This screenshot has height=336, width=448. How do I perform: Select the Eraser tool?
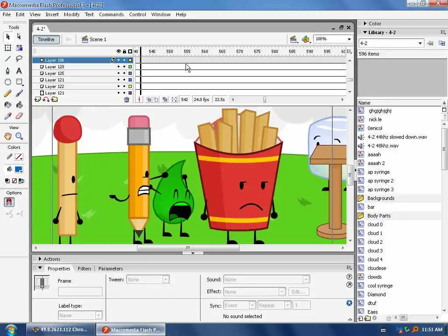click(x=19, y=116)
